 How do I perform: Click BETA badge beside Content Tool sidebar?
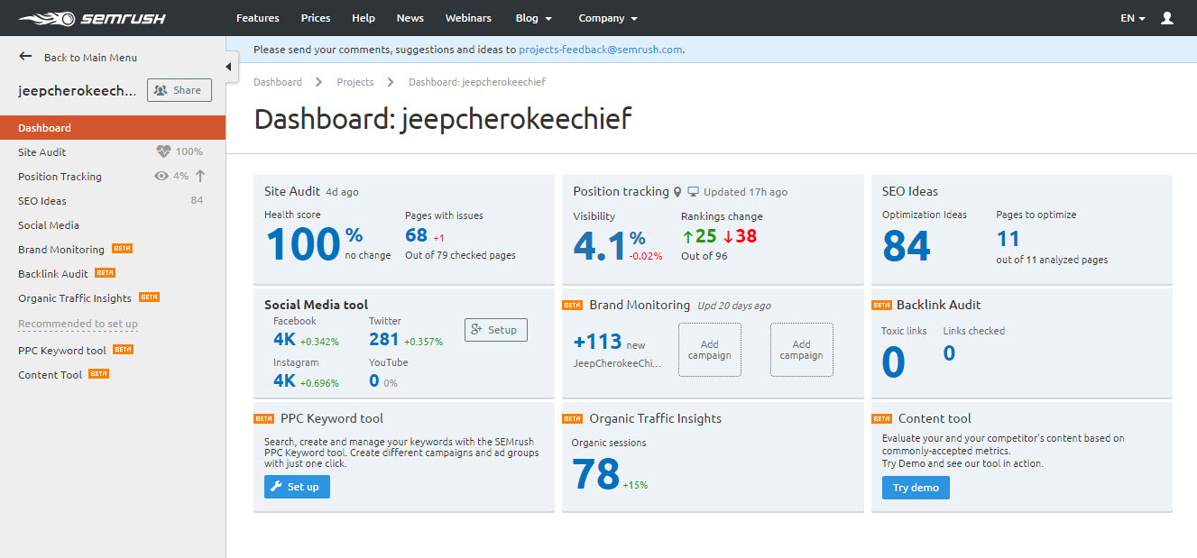pos(98,374)
